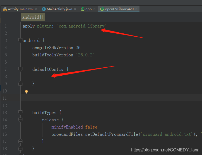Click line number 1 in the gutter
Screen dimensions: 202x155
(x=6, y=26)
